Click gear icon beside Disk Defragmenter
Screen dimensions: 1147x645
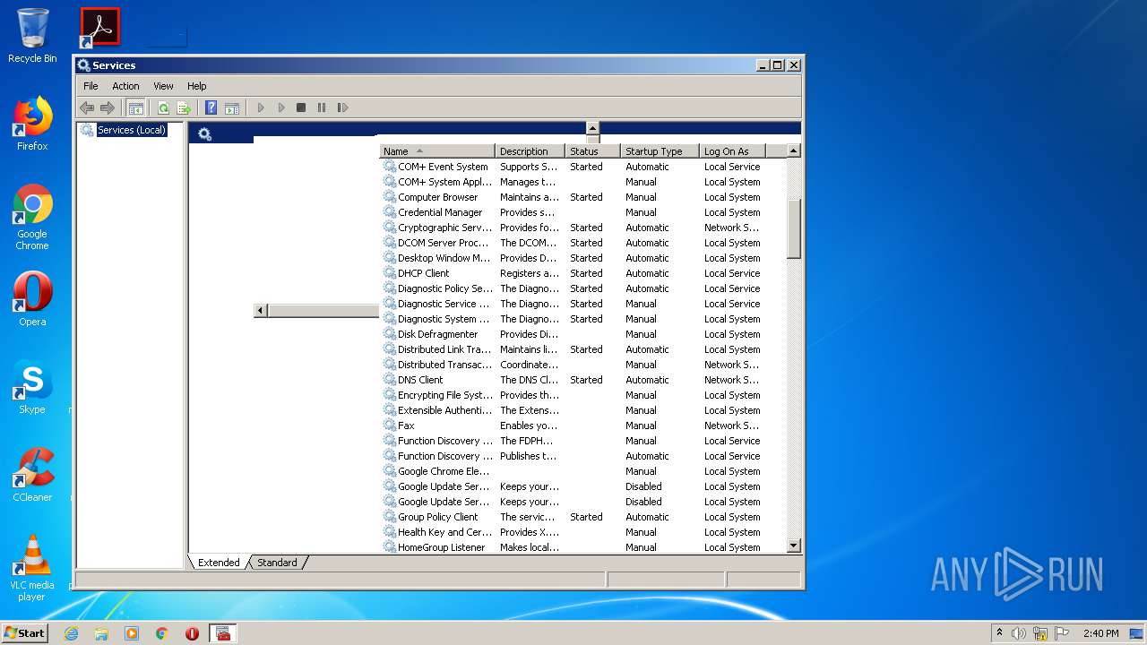point(390,333)
